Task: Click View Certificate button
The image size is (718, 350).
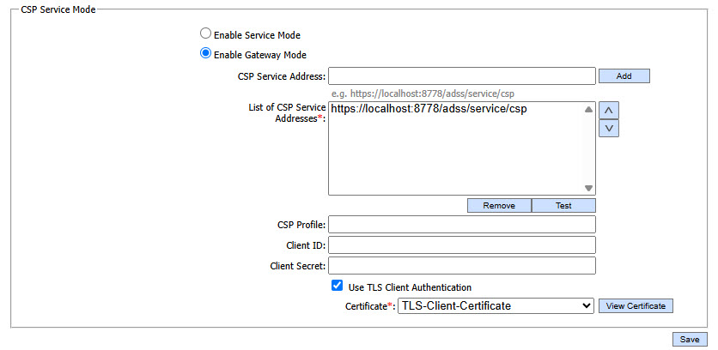Action: [636, 306]
